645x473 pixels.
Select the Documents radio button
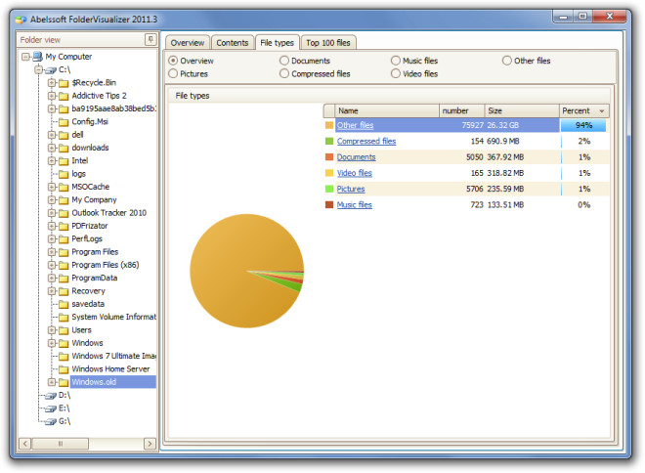coord(283,61)
